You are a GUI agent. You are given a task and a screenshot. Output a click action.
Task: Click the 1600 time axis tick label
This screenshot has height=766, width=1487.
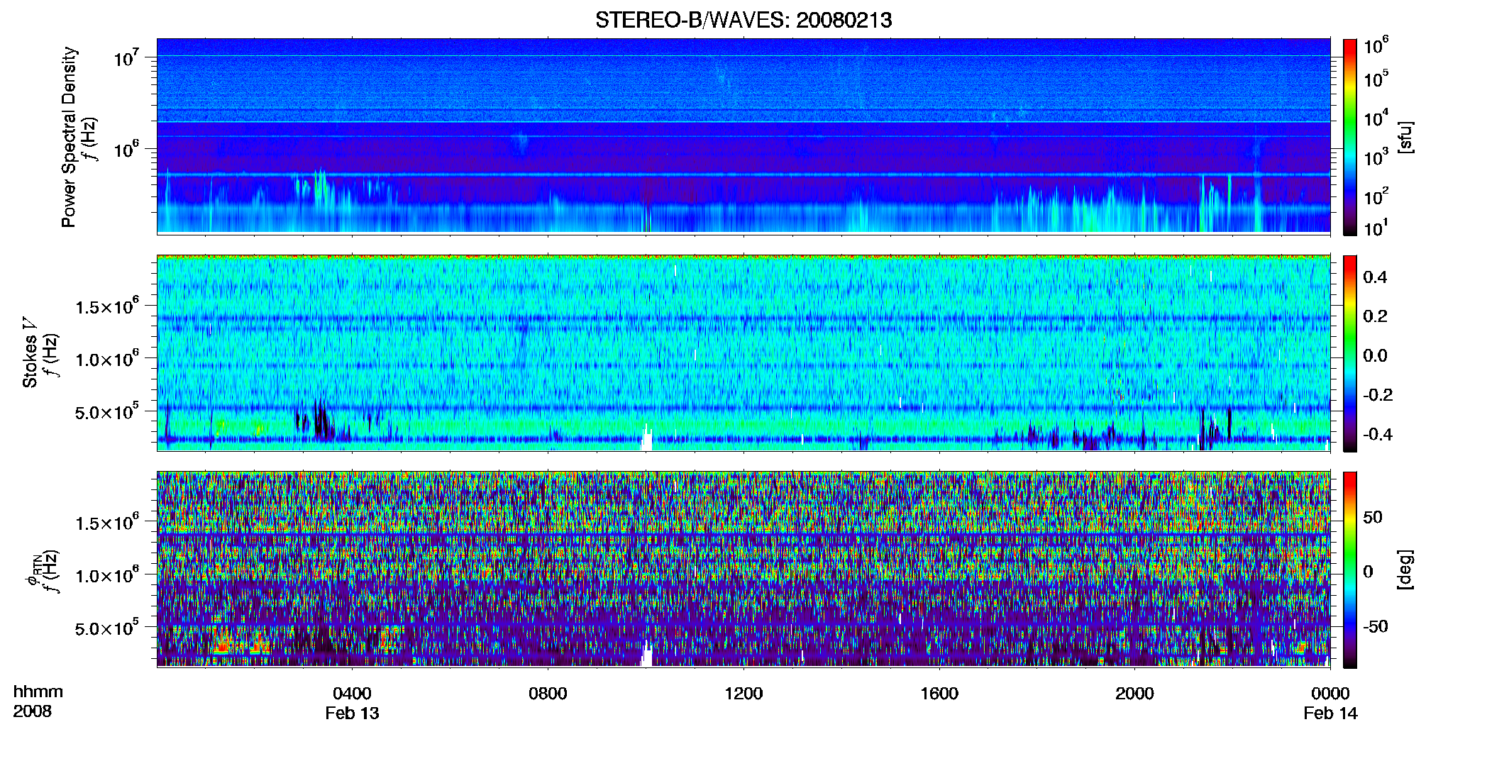tap(939, 694)
